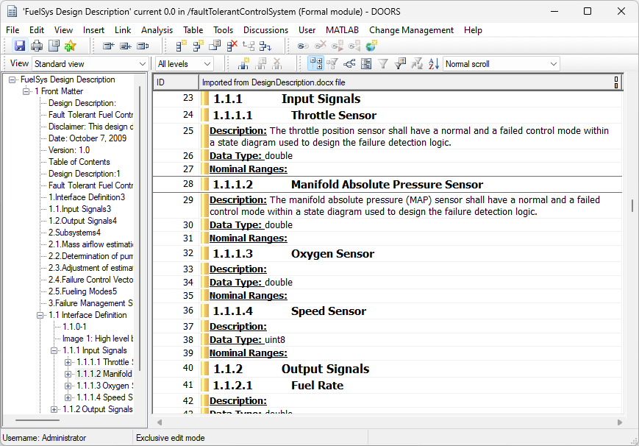This screenshot has width=639, height=446.
Task: Open print preview
Action: tap(53, 46)
